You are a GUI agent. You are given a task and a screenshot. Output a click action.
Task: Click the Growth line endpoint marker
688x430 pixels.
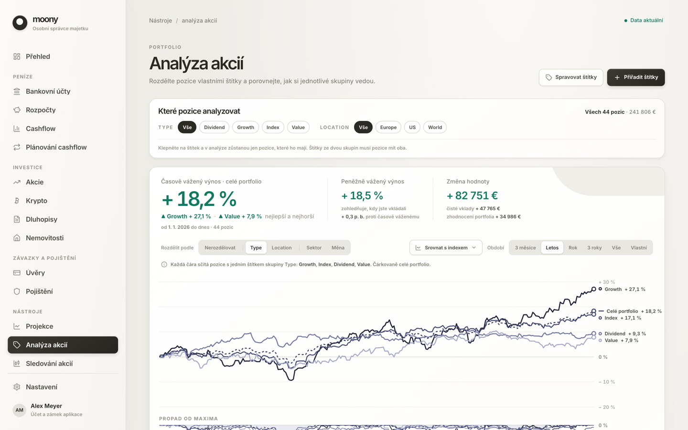594,289
